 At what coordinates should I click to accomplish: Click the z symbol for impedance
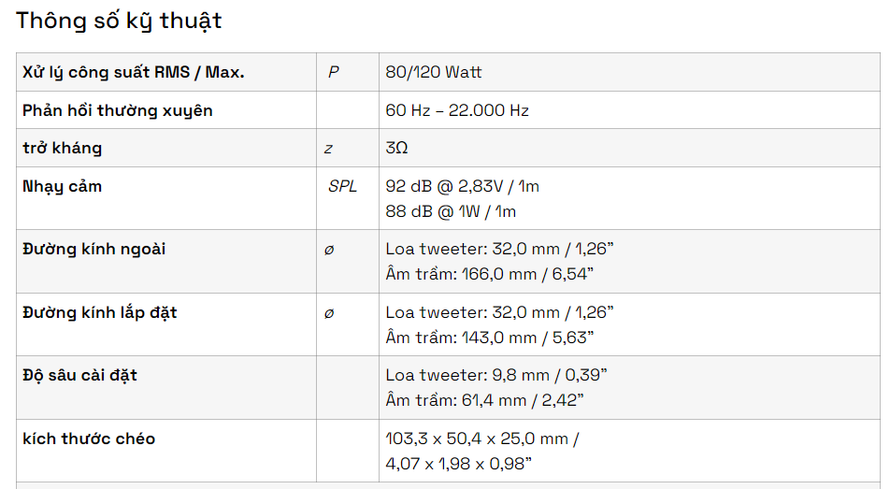[328, 148]
